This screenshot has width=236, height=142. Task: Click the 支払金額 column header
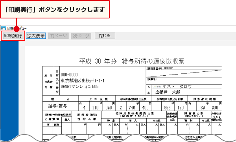(x=99, y=99)
